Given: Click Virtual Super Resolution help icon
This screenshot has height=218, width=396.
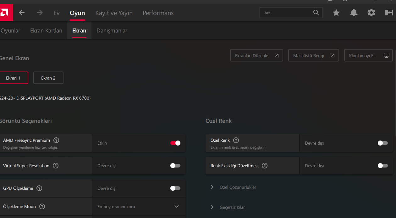Looking at the screenshot, I should (56, 166).
